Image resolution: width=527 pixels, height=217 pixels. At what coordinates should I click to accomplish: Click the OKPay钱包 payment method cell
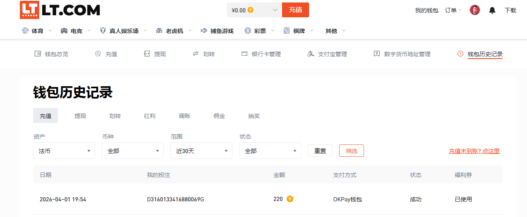[x=347, y=199]
